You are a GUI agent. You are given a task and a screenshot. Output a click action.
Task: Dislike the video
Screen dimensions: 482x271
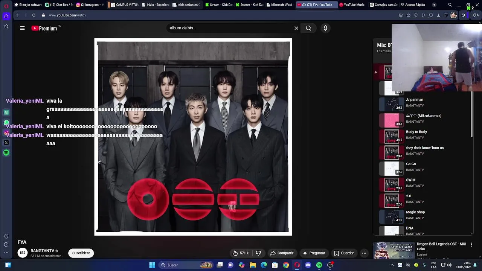coord(258,253)
